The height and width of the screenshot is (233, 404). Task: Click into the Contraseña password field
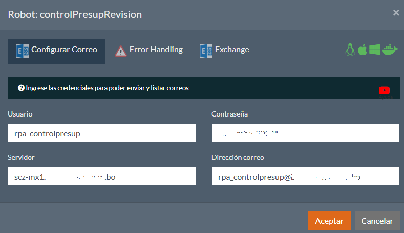click(305, 133)
